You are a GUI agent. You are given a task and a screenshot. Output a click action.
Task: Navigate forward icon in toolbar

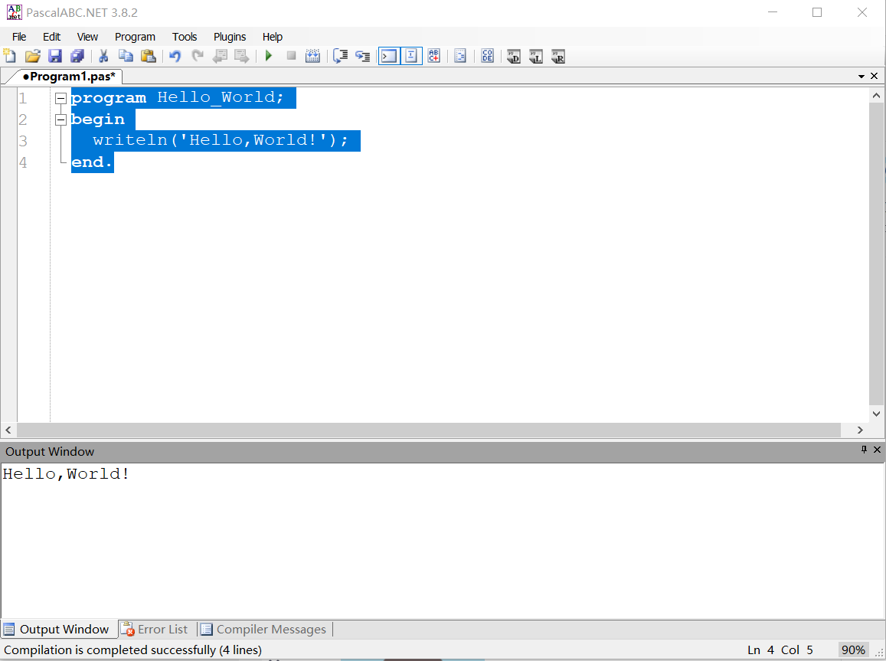pyautogui.click(x=242, y=56)
